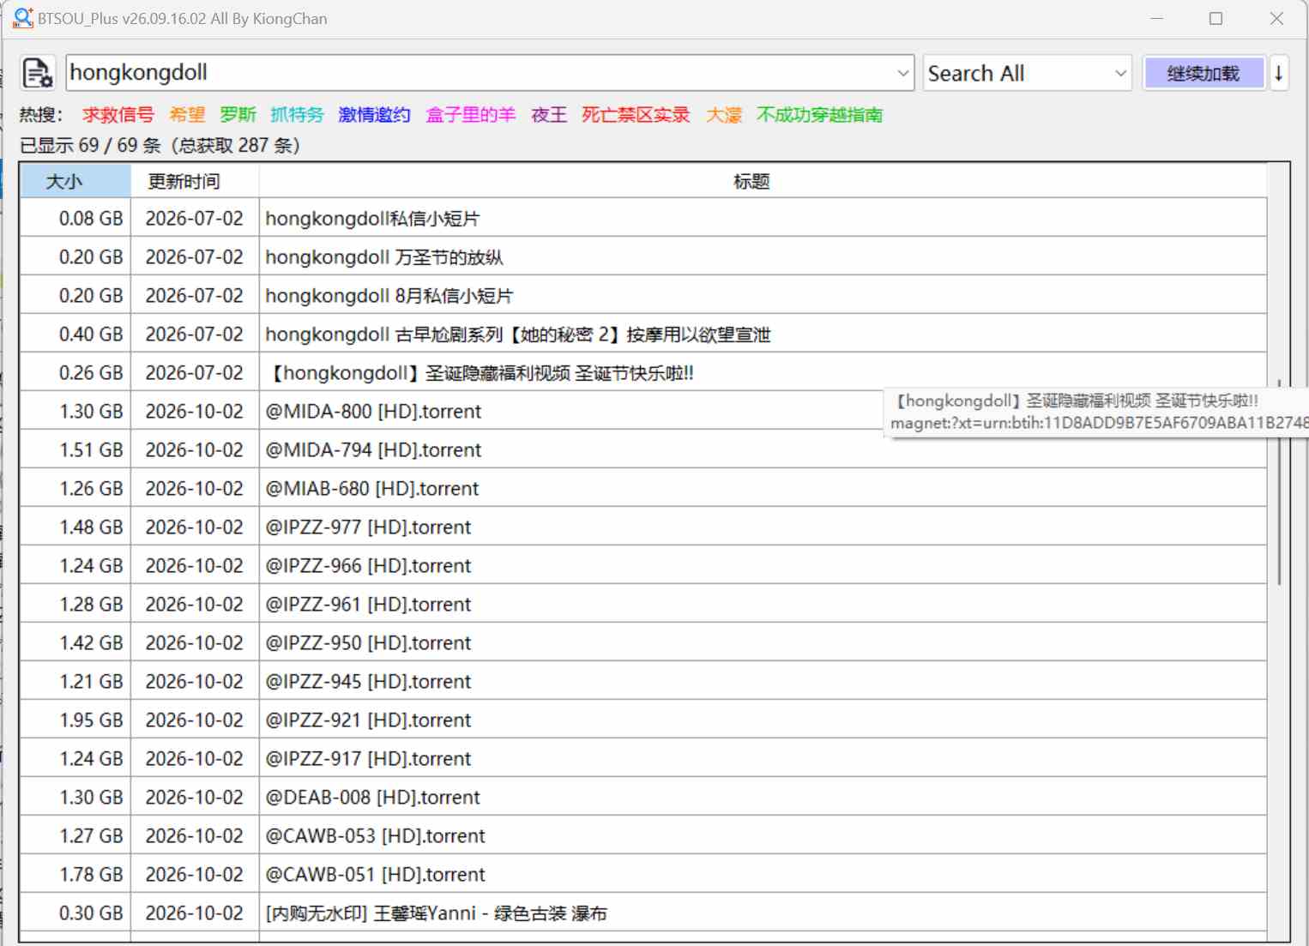Screen dimensions: 1309x946
Task: Click the 继续加载 button
Action: pyautogui.click(x=1203, y=73)
